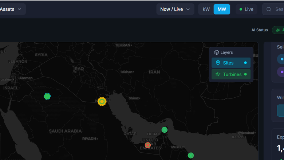
Task: Click the Layers panel heading
Action: point(226,52)
